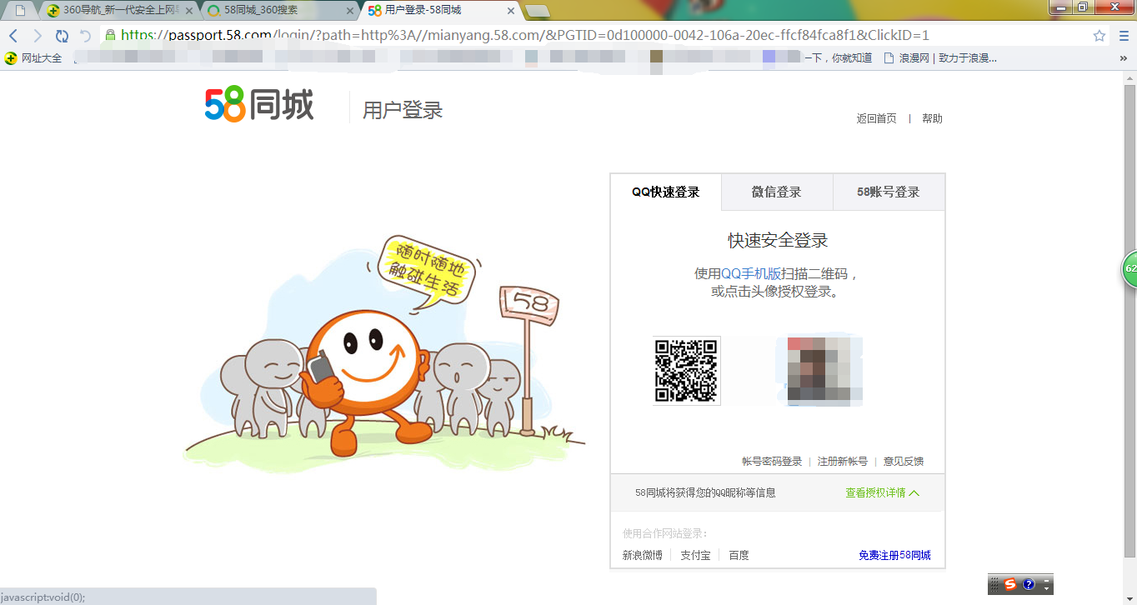This screenshot has width=1137, height=605.
Task: Close the 58同城_360搜索 tab
Action: tap(349, 11)
